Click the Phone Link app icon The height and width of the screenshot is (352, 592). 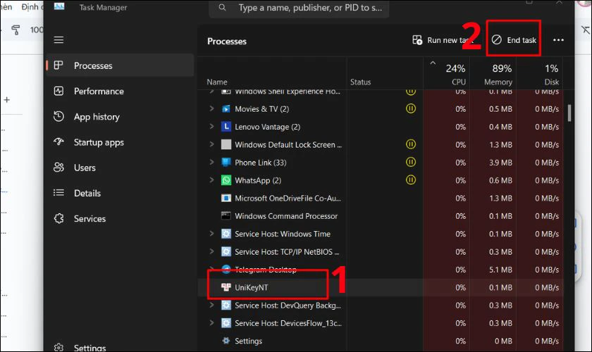[226, 163]
